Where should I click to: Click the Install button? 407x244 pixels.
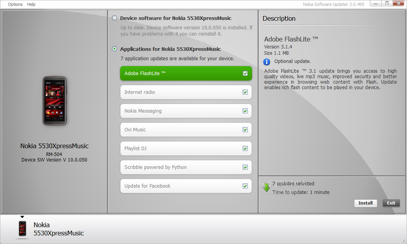[x=366, y=203]
